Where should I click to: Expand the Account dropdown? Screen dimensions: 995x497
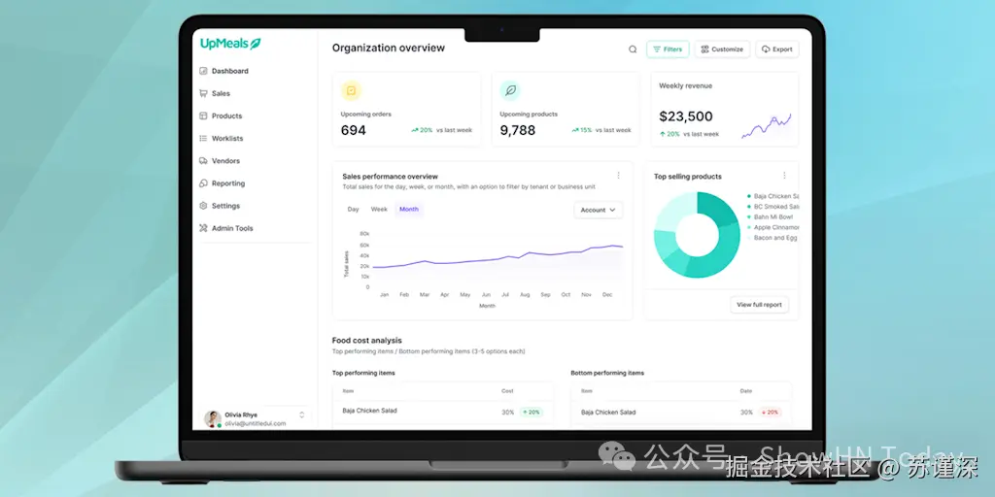point(599,210)
